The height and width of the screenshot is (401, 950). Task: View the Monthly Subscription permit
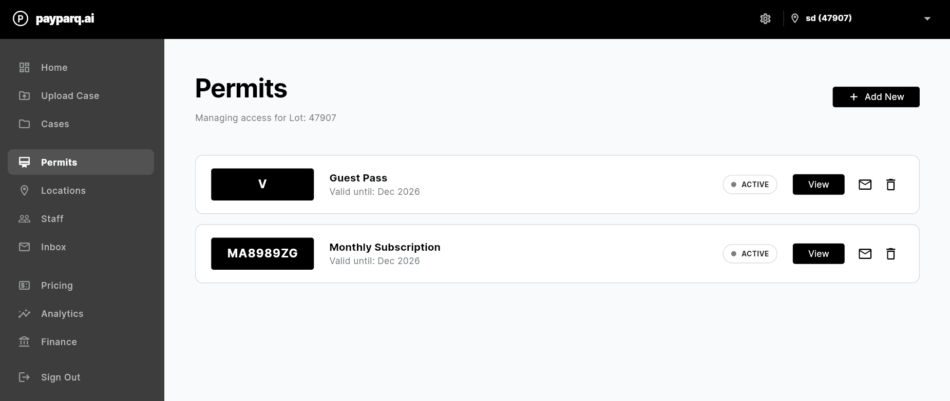(x=818, y=253)
